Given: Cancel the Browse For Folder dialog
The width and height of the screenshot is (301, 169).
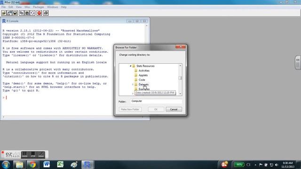Looking at the screenshot, I should [x=174, y=109].
